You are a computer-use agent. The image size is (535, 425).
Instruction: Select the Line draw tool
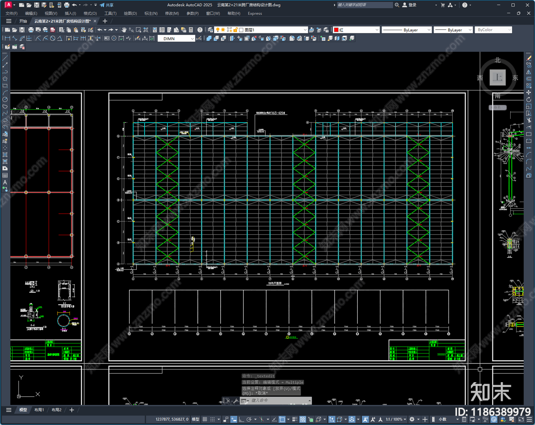(x=5, y=58)
